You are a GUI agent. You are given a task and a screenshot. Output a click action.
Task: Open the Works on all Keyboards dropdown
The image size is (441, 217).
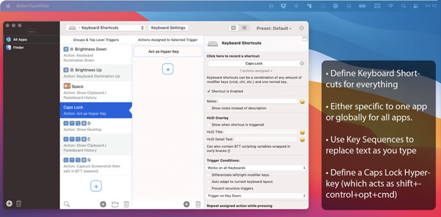click(x=256, y=168)
